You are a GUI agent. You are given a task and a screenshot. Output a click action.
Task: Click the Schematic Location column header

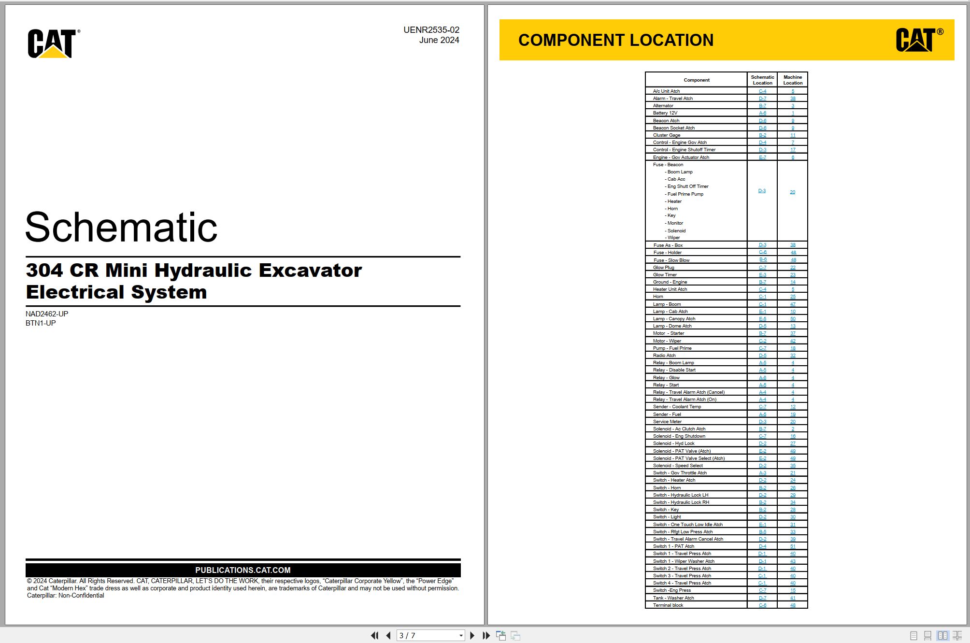762,80
